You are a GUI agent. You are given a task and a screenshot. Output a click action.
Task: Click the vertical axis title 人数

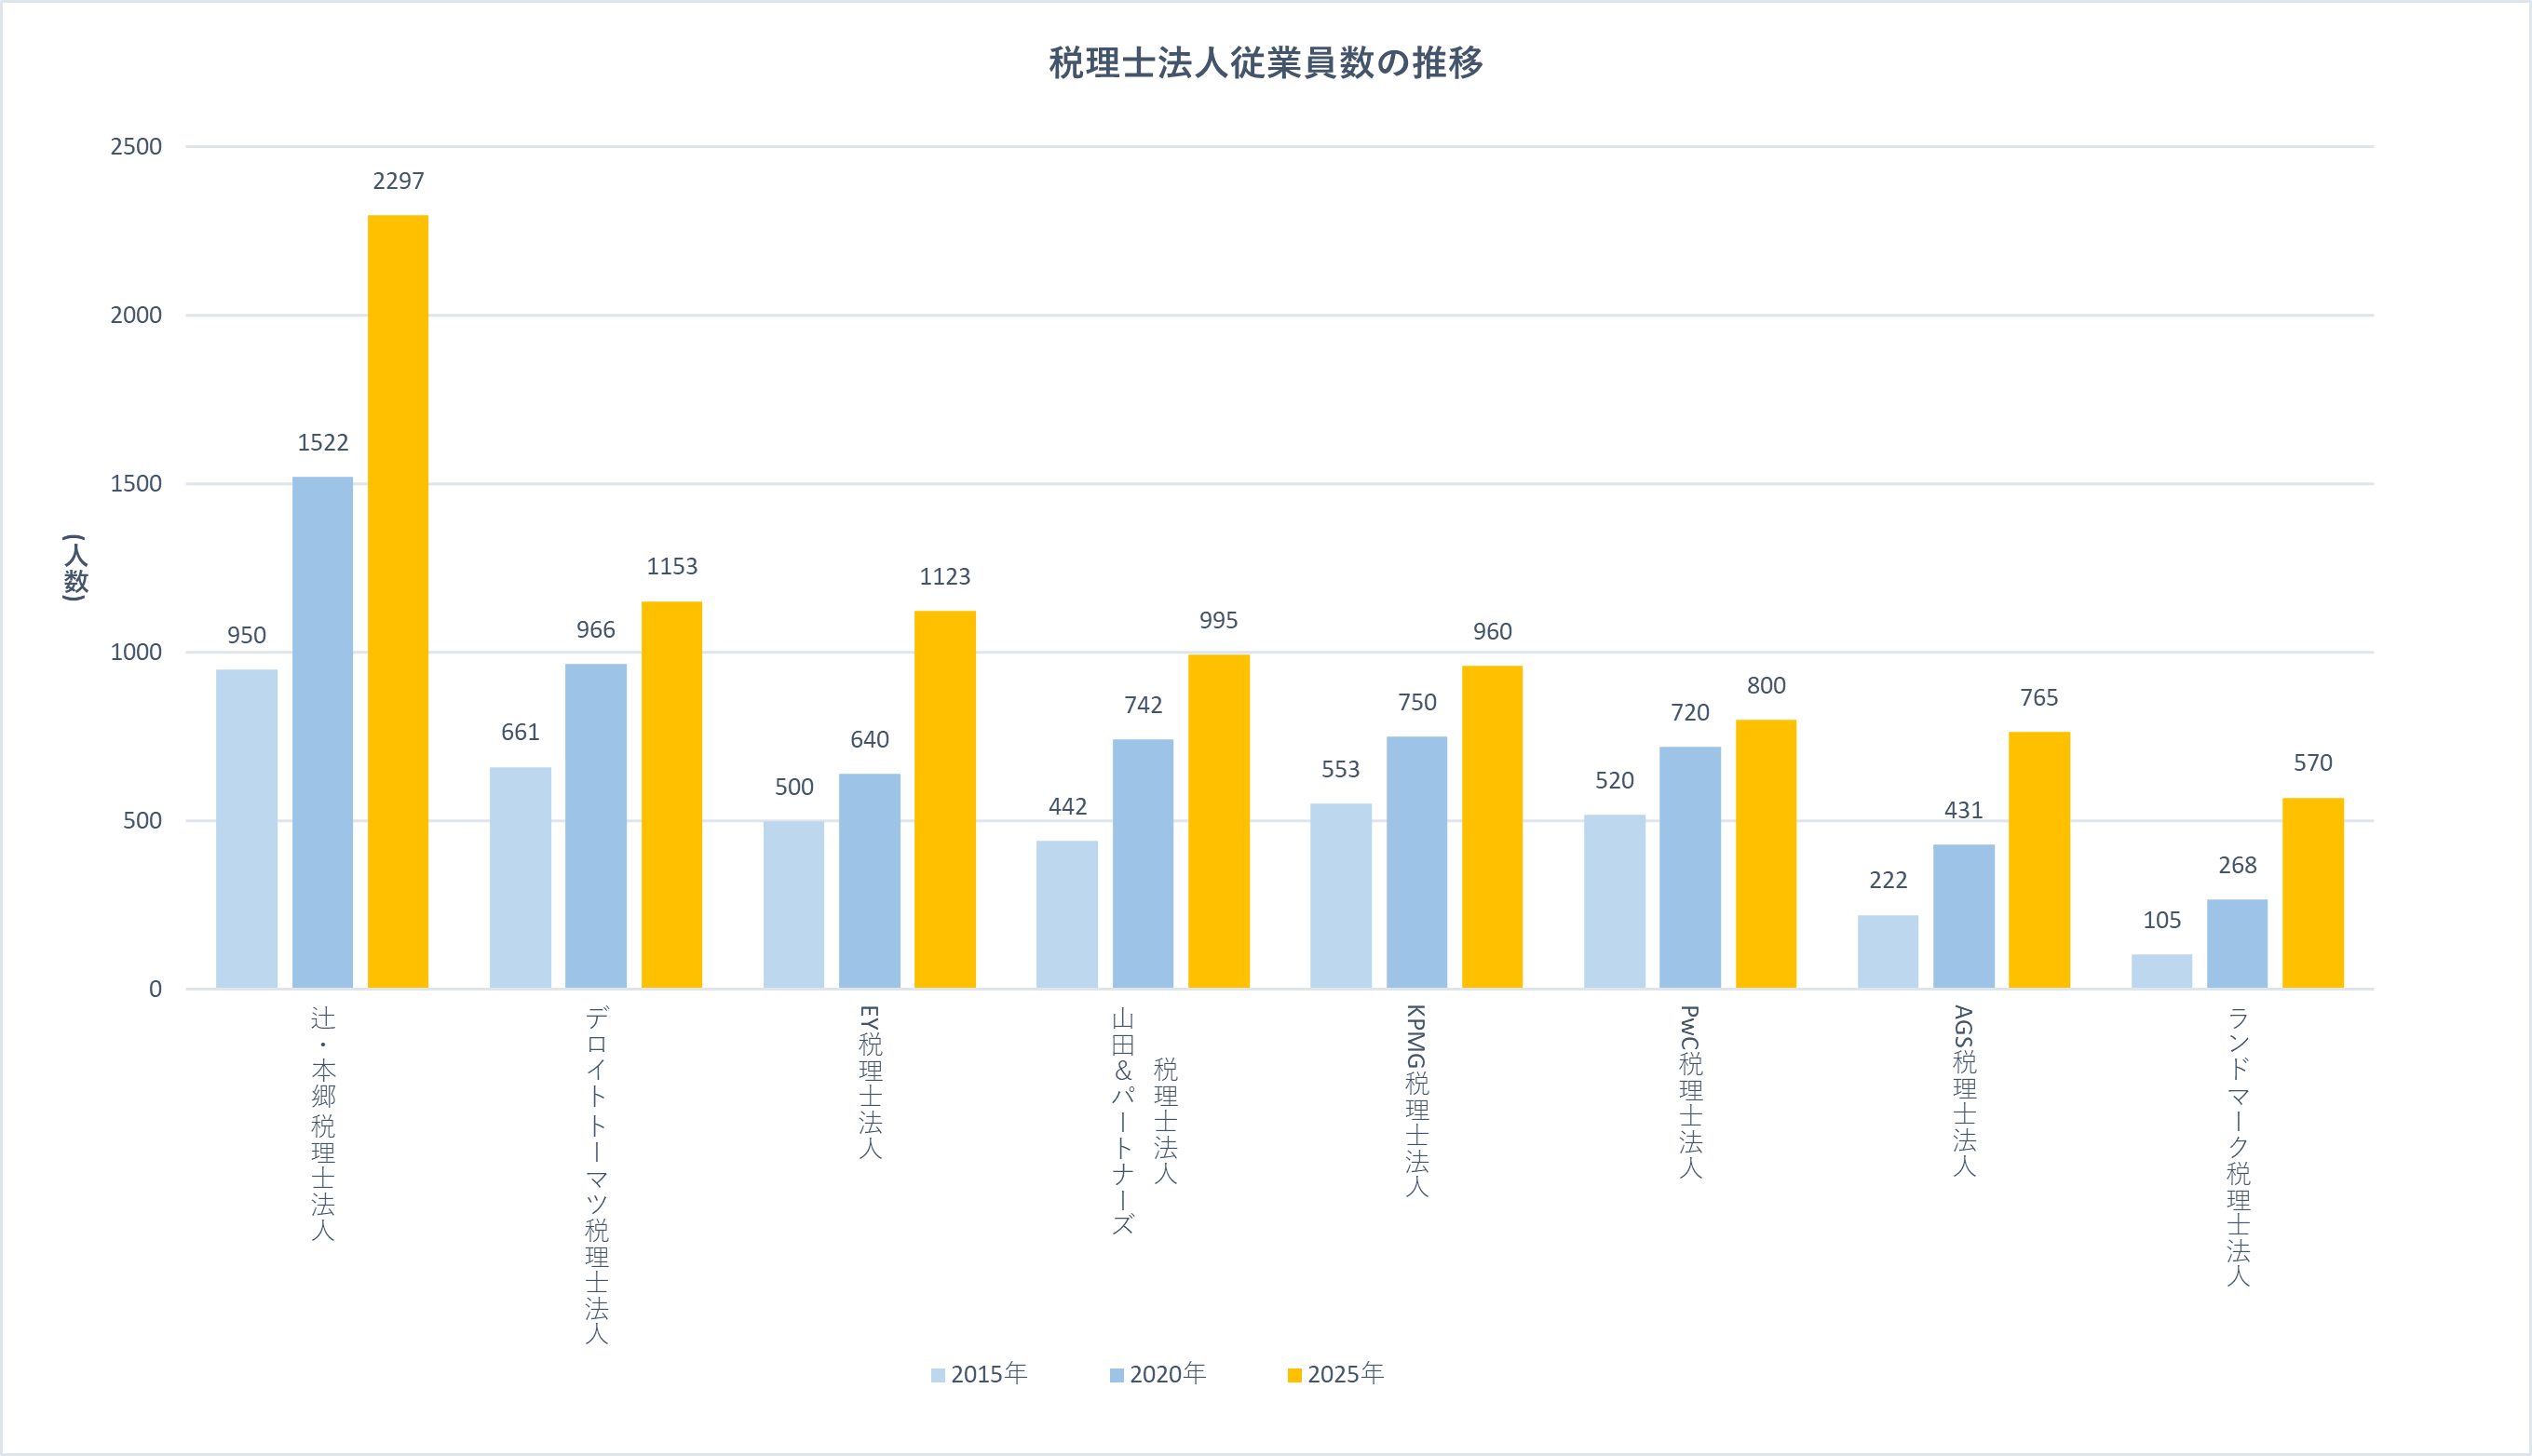[x=76, y=567]
